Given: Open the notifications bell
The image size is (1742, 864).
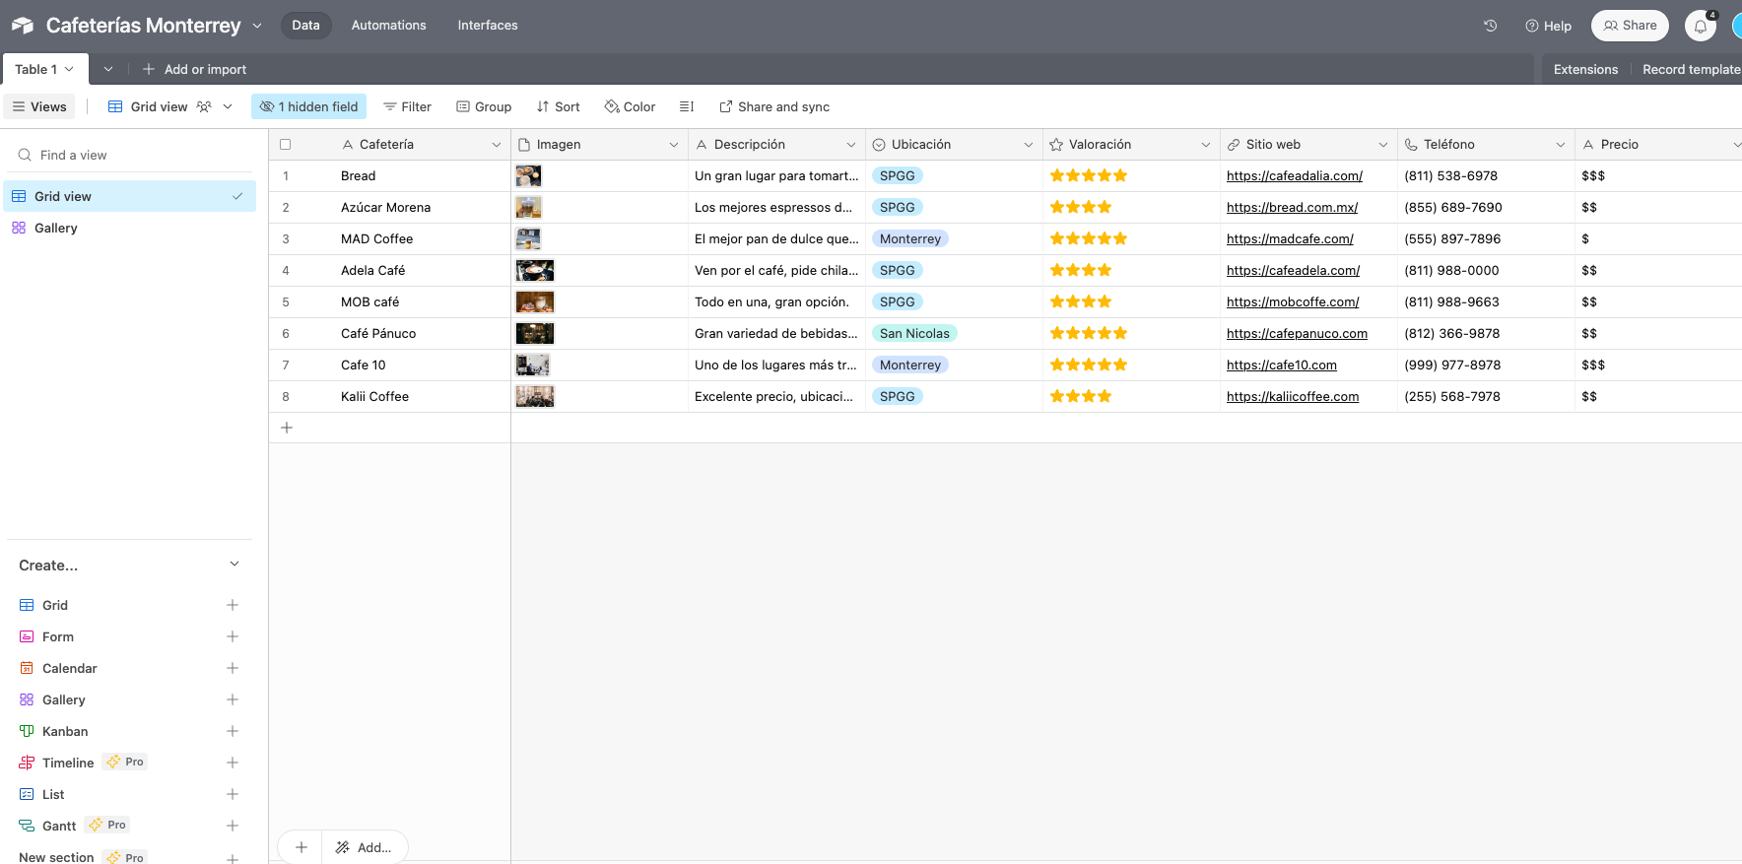Looking at the screenshot, I should tap(1700, 26).
